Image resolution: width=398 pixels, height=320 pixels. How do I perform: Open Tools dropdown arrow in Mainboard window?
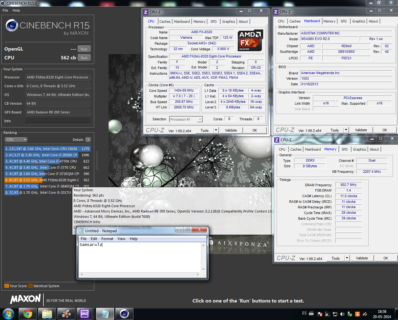coord(346,130)
